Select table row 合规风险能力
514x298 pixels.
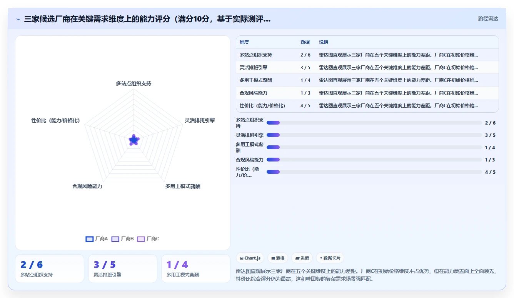367,93
